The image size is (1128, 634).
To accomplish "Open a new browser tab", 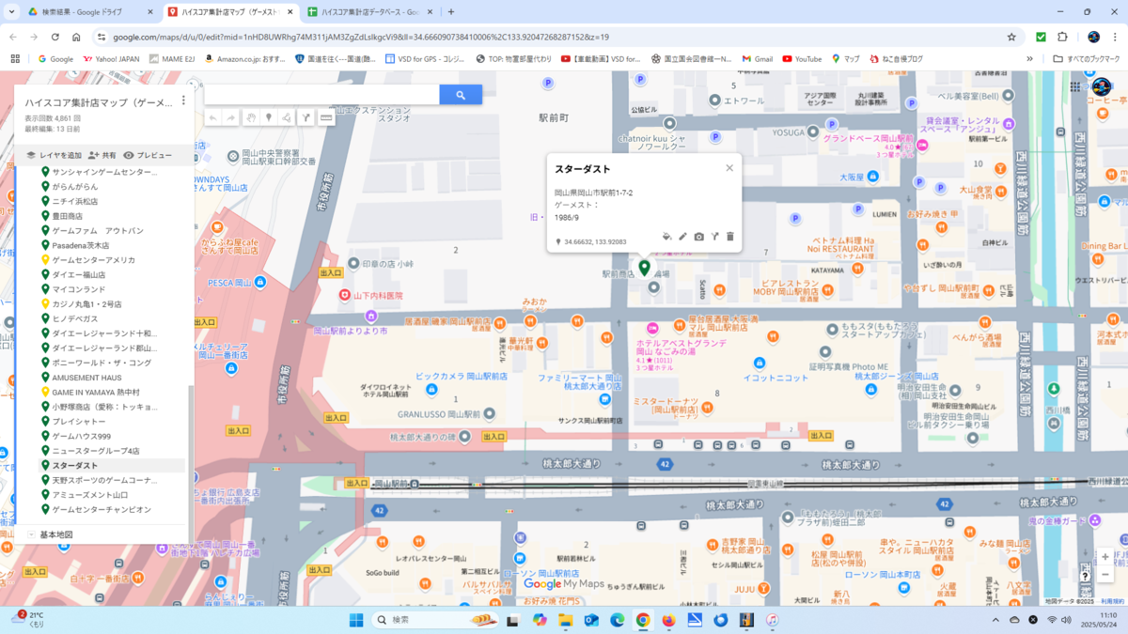I will (451, 12).
